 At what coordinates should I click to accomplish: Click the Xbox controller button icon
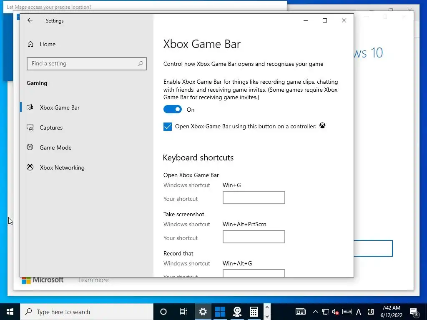[322, 126]
